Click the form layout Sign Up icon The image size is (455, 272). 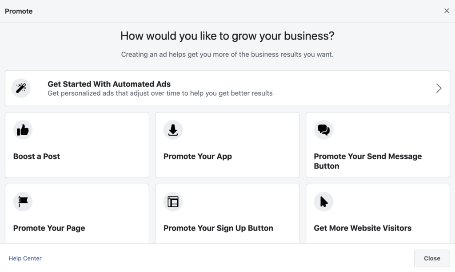point(173,202)
